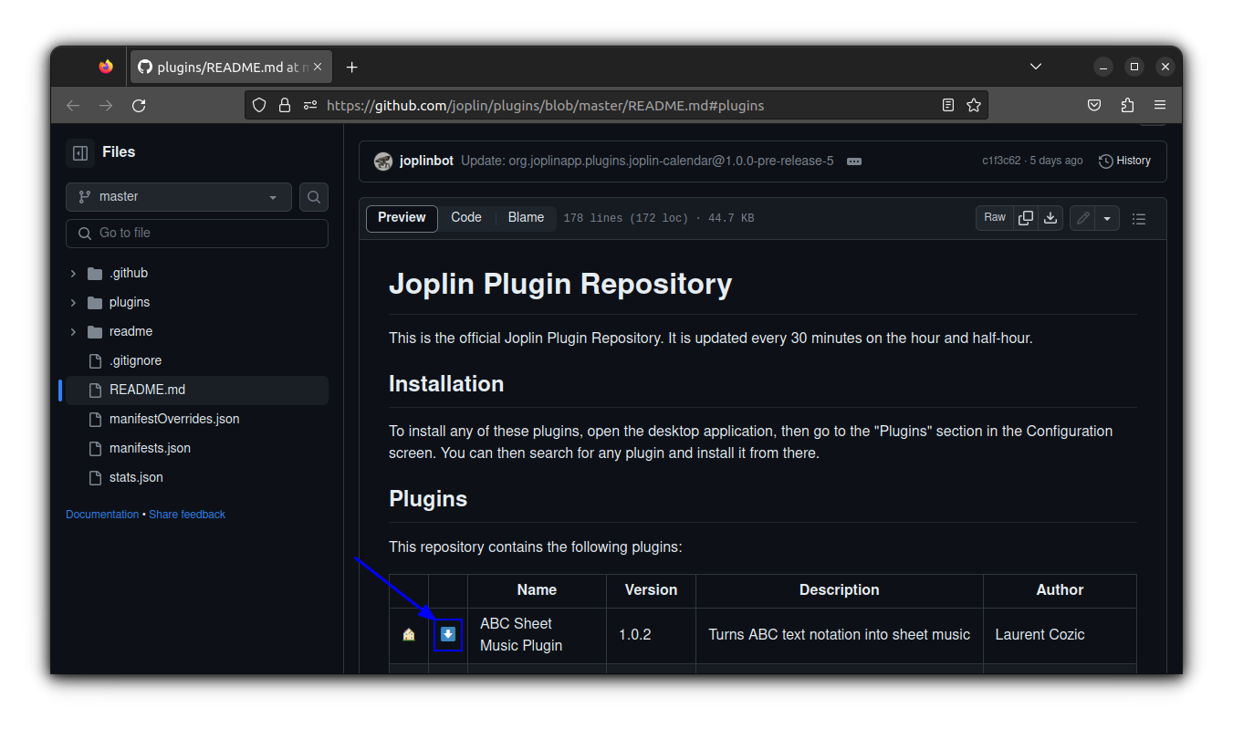The image size is (1233, 729).
Task: Expand the readme folder
Action: (73, 331)
